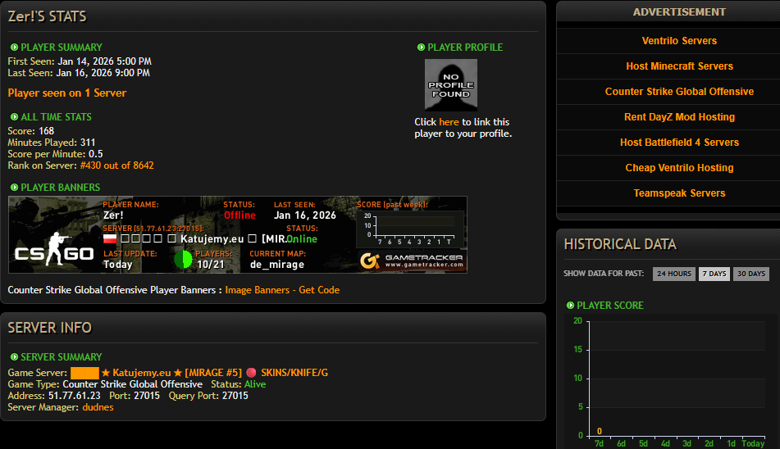Click the green arrow icon beside PLAYER SUMMARY
780x449 pixels.
coord(14,48)
